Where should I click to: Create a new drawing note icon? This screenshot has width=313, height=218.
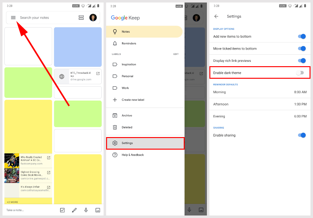tap(74, 210)
